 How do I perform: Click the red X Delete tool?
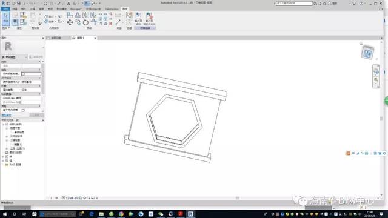[x=110, y=24]
